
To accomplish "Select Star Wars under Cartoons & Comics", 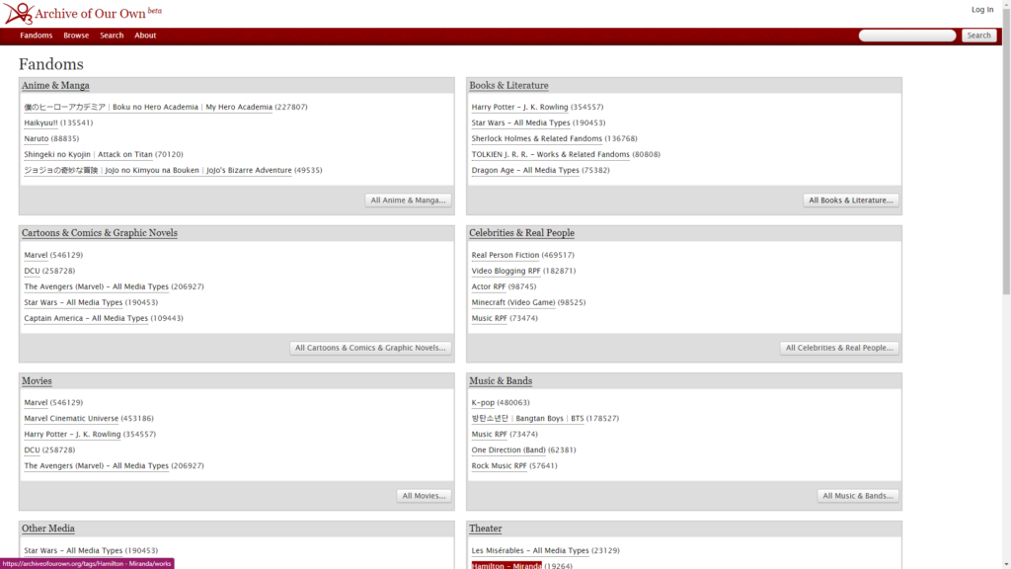I will point(73,302).
